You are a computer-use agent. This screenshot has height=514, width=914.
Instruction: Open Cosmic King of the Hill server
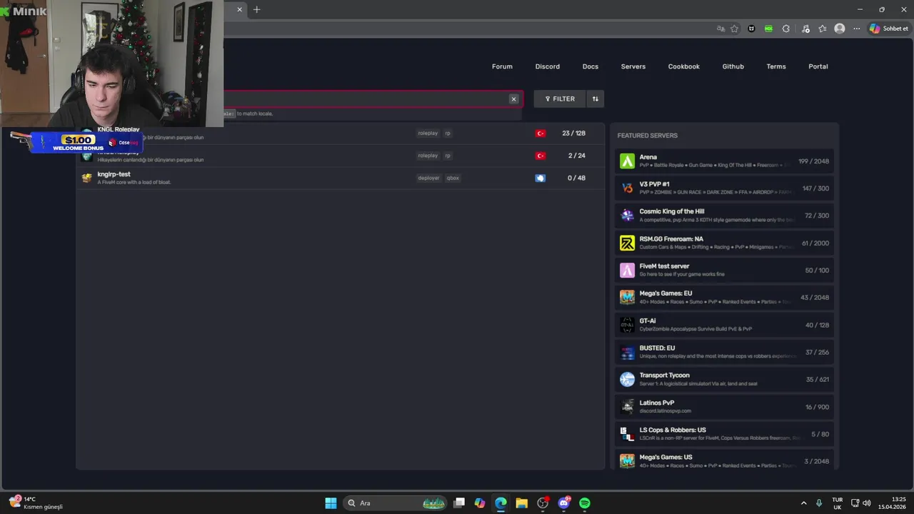pos(724,216)
